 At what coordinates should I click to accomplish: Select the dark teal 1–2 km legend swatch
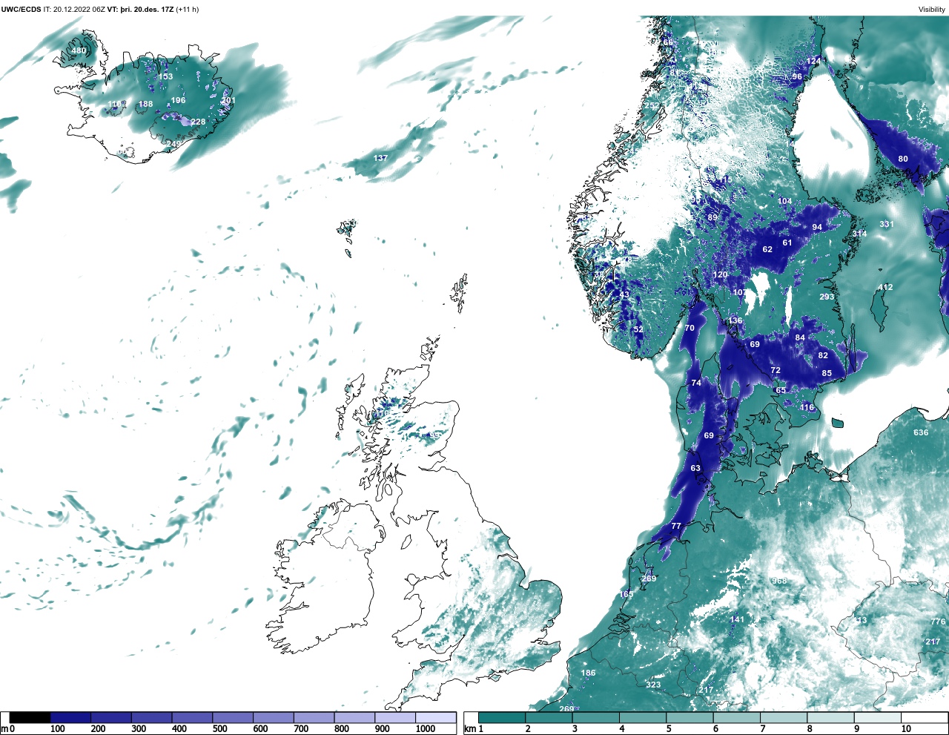[502, 717]
